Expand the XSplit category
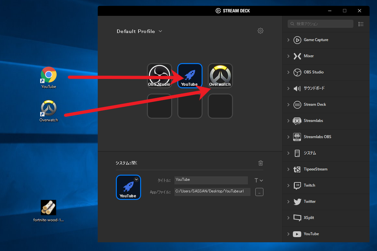This screenshot has width=377, height=251. tap(288, 218)
